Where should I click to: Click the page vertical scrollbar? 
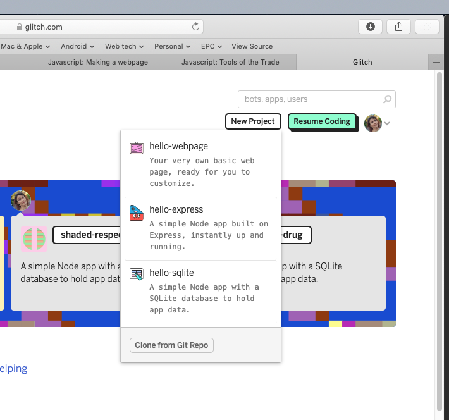tap(440, 242)
